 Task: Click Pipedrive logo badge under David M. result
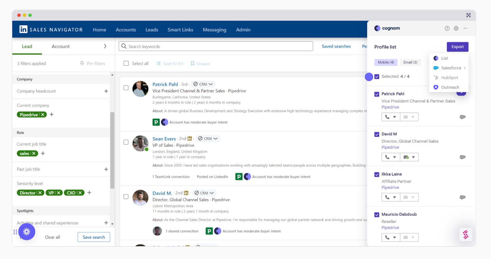point(209,231)
